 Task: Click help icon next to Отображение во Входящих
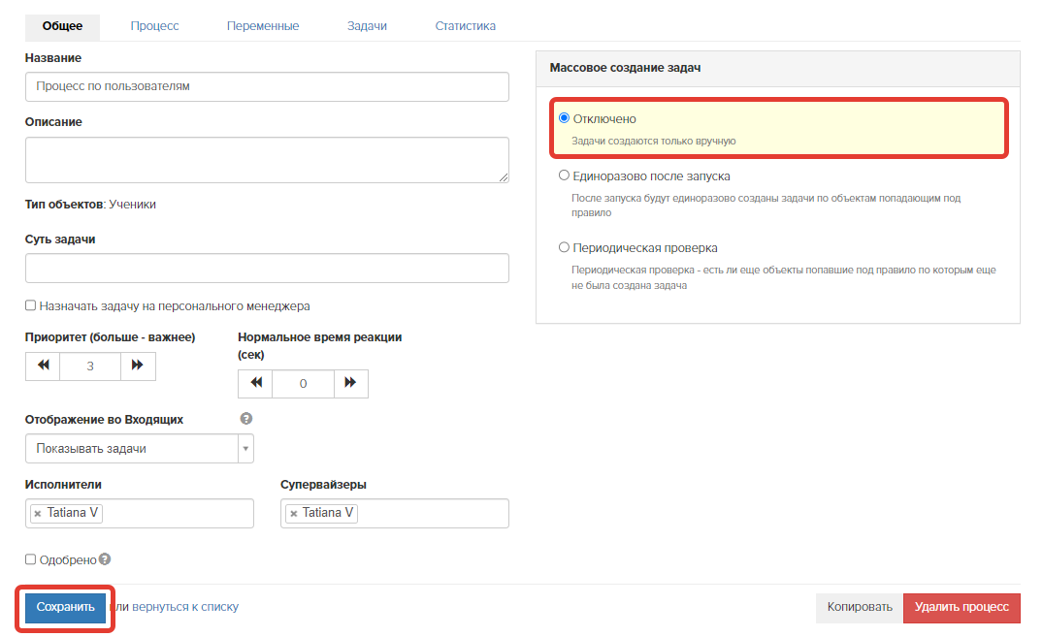[246, 419]
